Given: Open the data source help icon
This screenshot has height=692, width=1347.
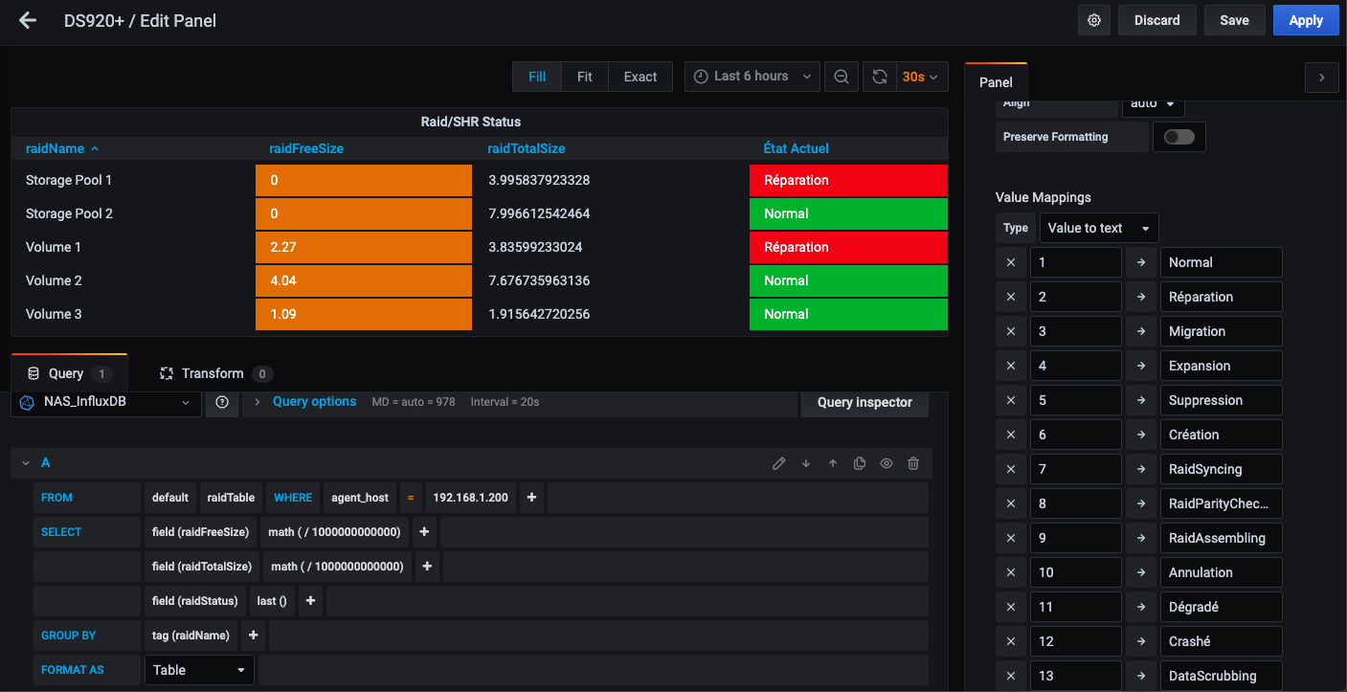Looking at the screenshot, I should point(221,403).
